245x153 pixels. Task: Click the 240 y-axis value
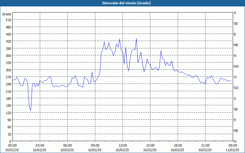[x=9, y=84]
